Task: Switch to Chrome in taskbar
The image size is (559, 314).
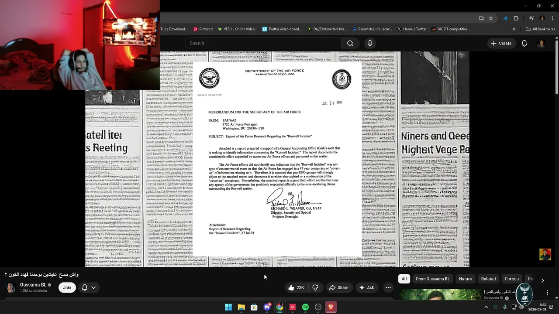Action: click(x=279, y=307)
